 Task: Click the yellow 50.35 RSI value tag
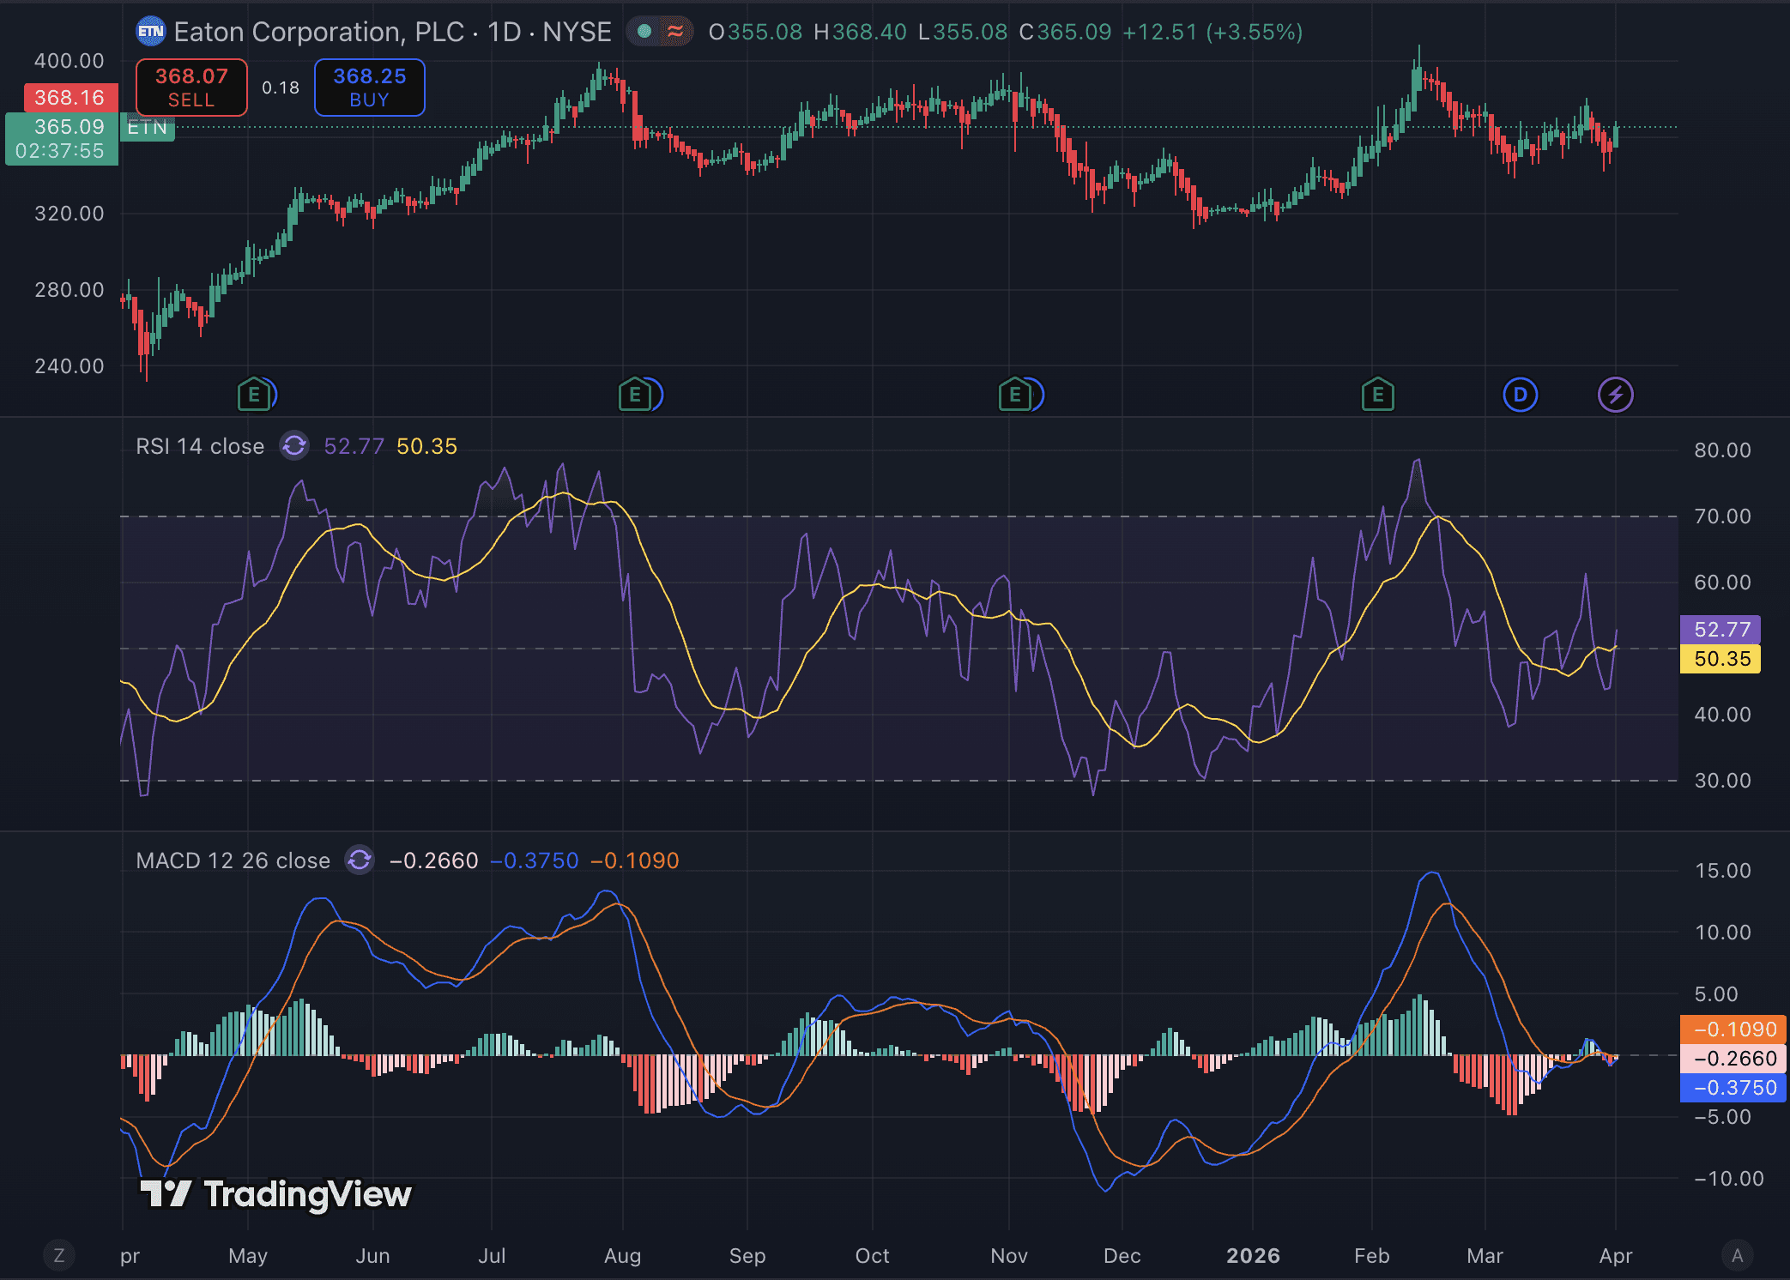(x=1720, y=659)
